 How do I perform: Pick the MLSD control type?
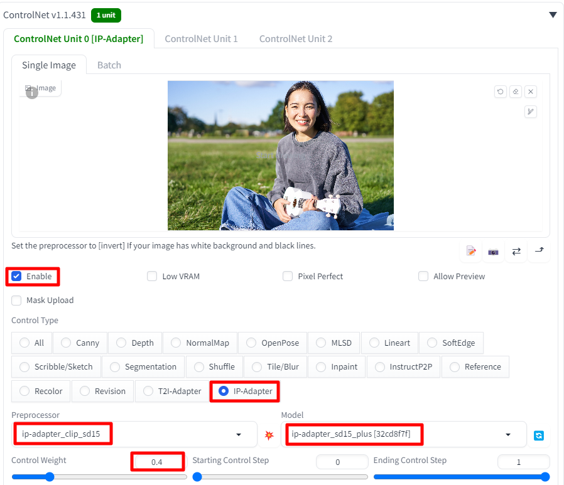334,343
